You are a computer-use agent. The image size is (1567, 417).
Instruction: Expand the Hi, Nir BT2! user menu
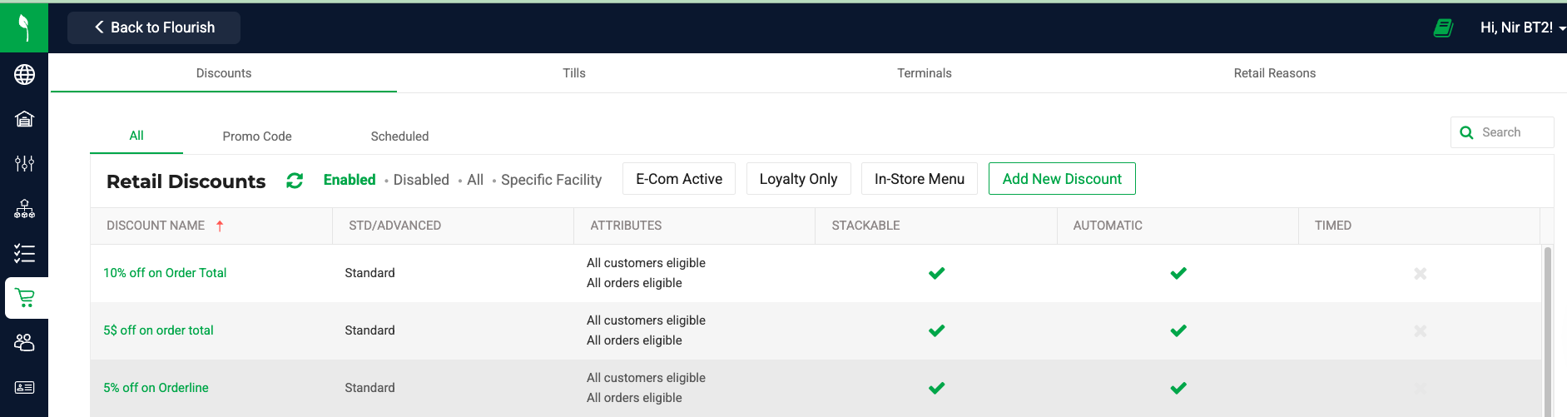click(1522, 27)
